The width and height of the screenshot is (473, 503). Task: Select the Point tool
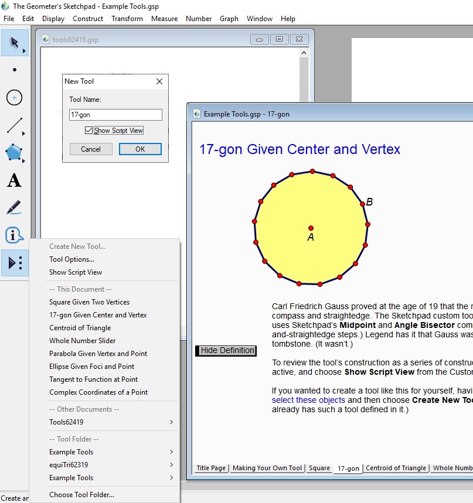(x=15, y=70)
